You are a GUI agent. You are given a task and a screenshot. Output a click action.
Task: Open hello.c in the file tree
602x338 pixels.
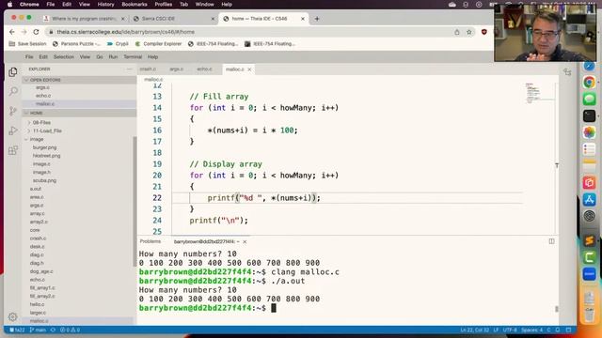click(38, 304)
